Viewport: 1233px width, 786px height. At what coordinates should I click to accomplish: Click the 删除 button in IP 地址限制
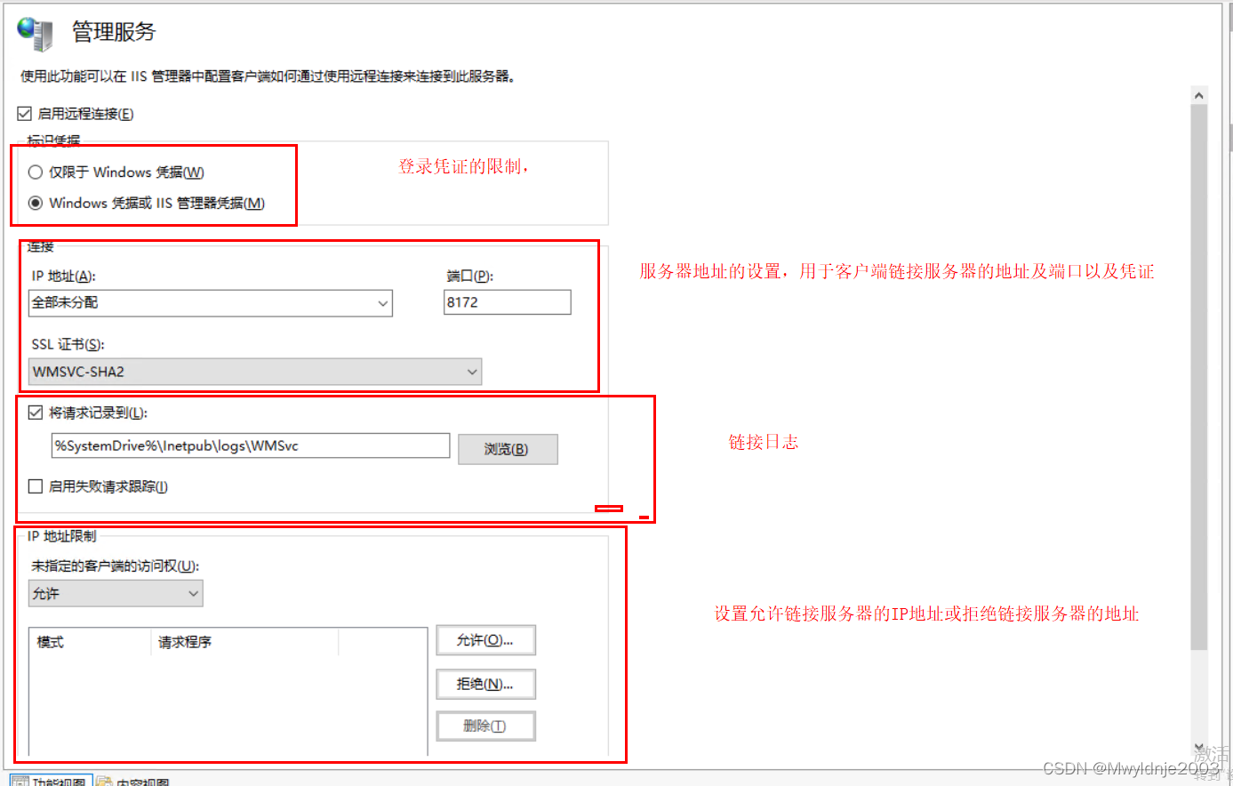pyautogui.click(x=485, y=726)
